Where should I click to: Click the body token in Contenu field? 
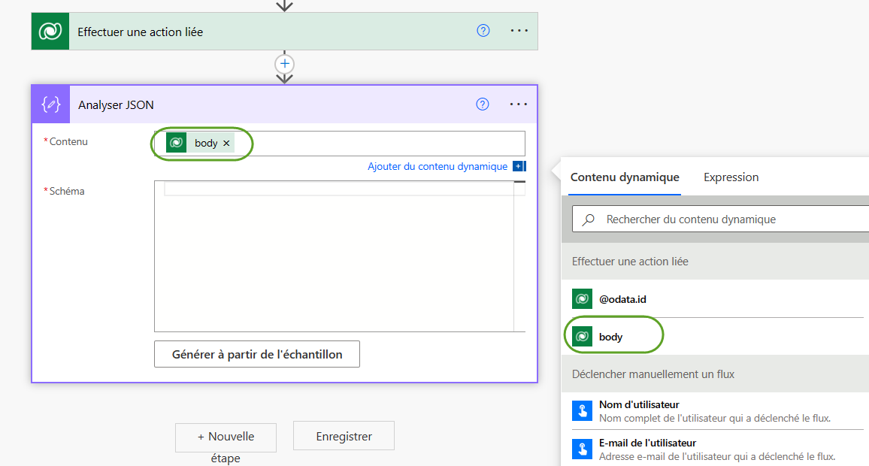[200, 143]
